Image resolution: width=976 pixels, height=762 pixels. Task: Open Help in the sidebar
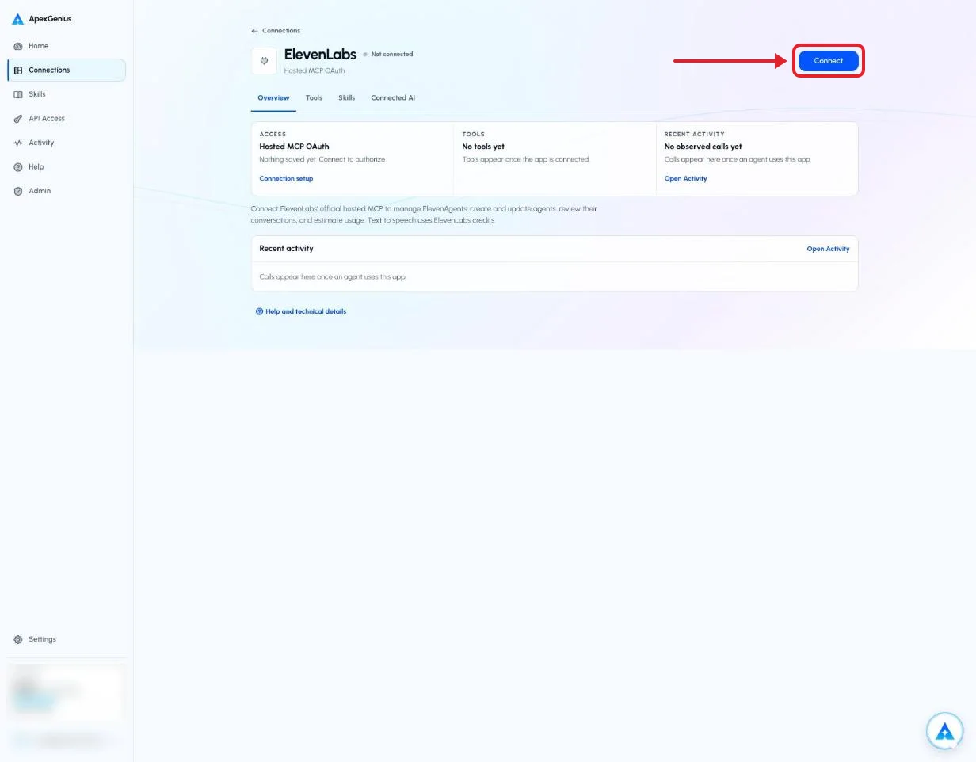67,167
